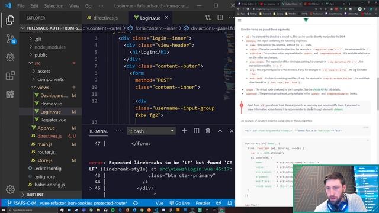Expand the components folder
Image resolution: width=379 pixels, height=213 pixels.
click(x=50, y=79)
